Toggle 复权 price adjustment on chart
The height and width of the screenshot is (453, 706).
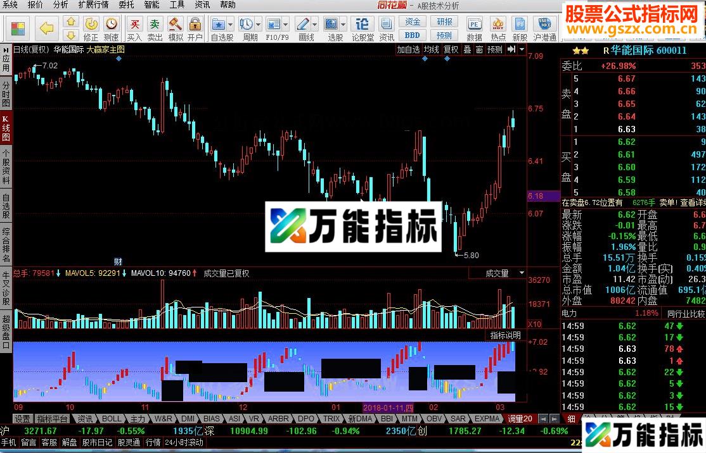[451, 49]
